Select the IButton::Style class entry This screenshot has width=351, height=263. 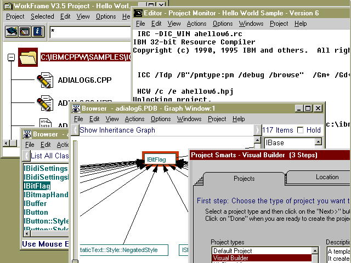click(x=46, y=221)
